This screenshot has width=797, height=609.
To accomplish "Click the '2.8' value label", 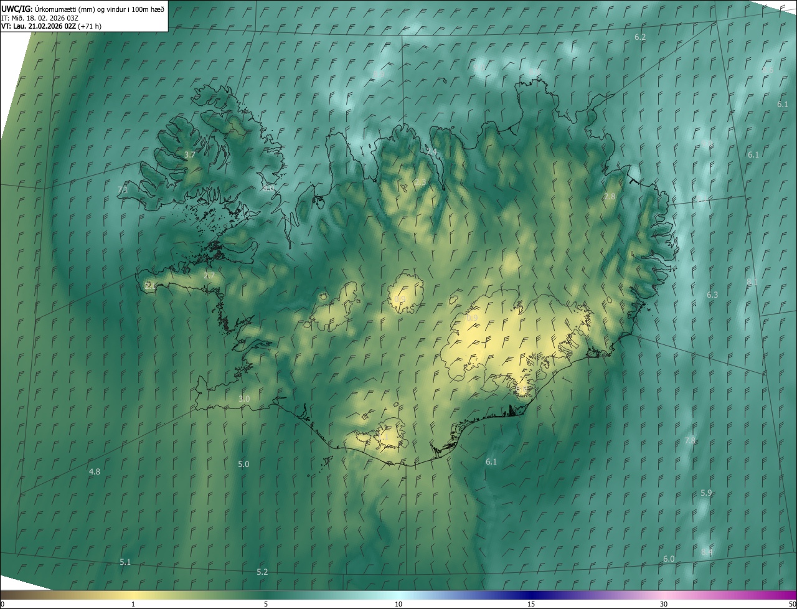I will click(x=610, y=196).
